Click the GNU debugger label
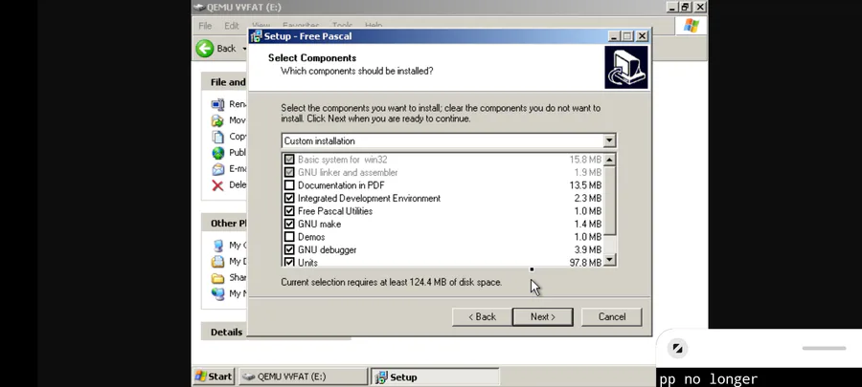862x387 pixels. pyautogui.click(x=328, y=250)
